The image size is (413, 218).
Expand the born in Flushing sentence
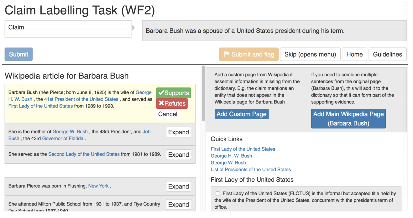[x=178, y=186]
